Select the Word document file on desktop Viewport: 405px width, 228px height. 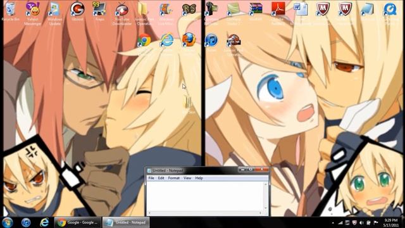click(301, 13)
